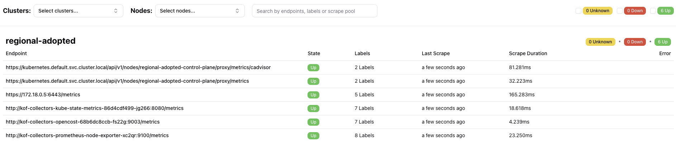Image resolution: width=676 pixels, height=159 pixels.
Task: Open the Clusters selector chevron icon
Action: point(116,11)
